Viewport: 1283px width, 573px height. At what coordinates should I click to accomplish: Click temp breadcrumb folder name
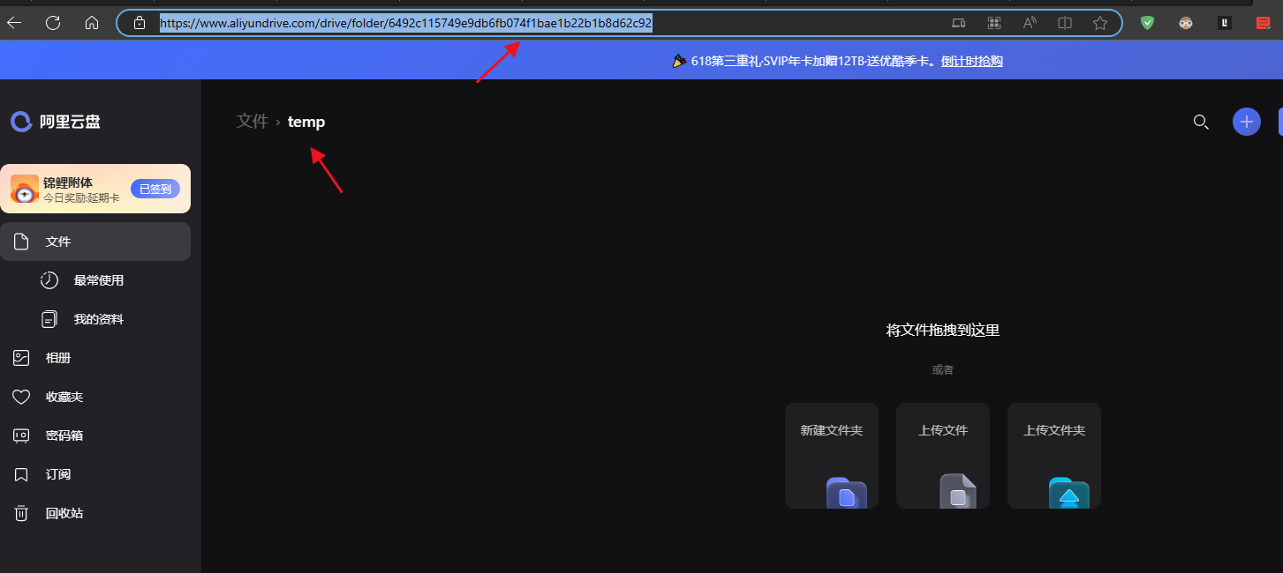click(x=306, y=122)
